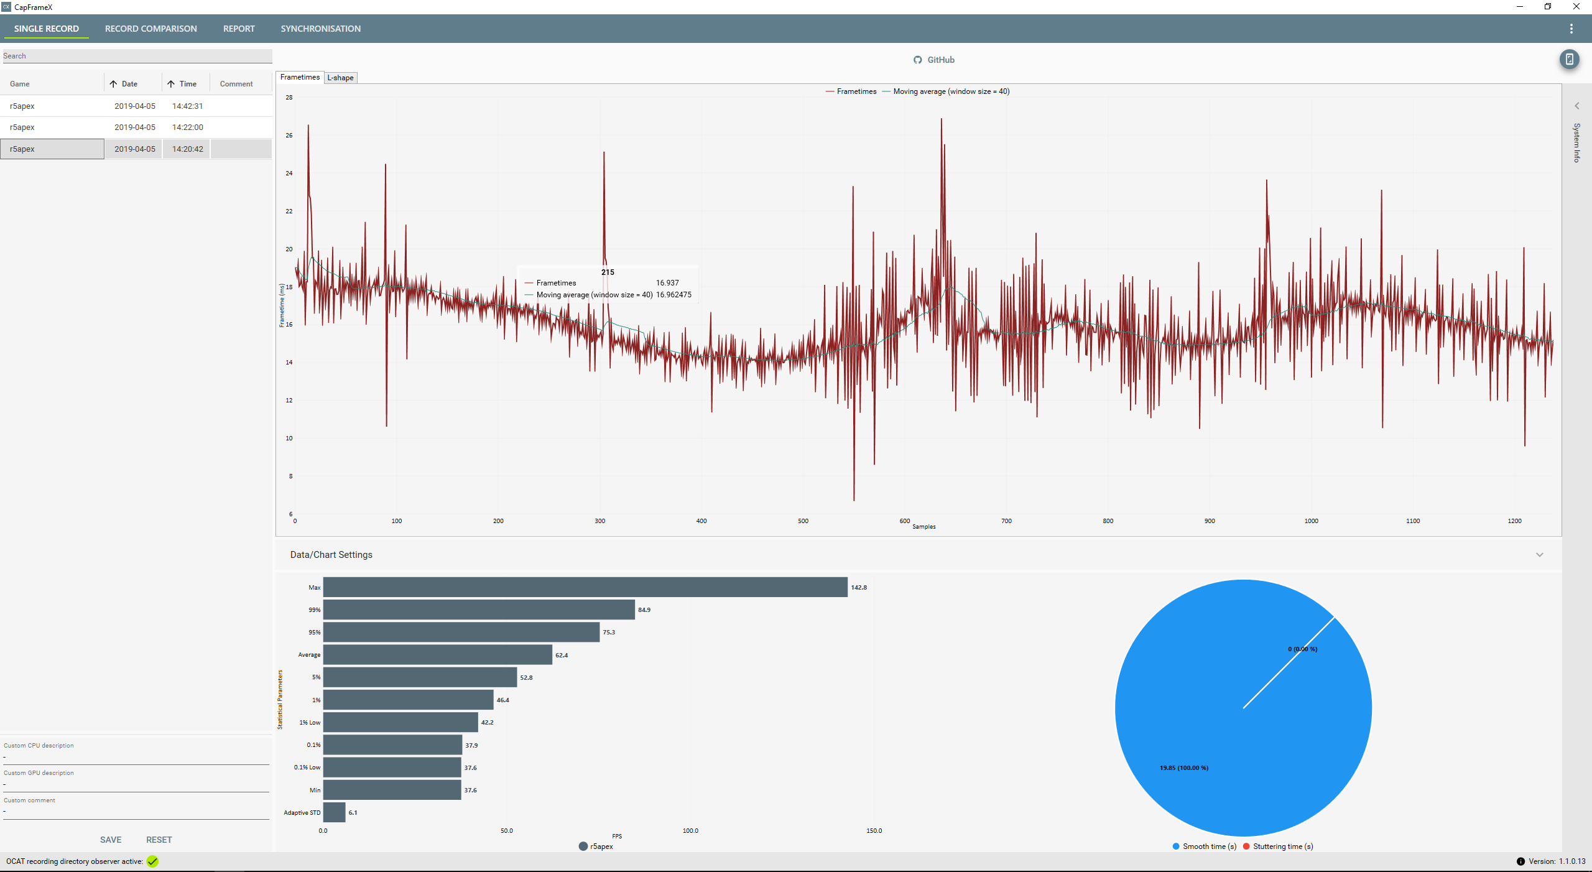Click the green observer active checkmark icon

click(152, 861)
